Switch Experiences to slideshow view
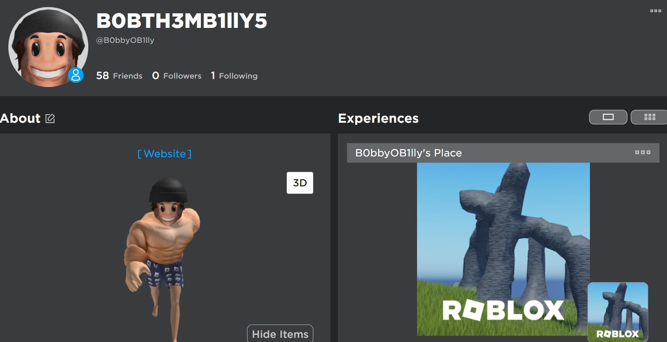 pyautogui.click(x=608, y=117)
